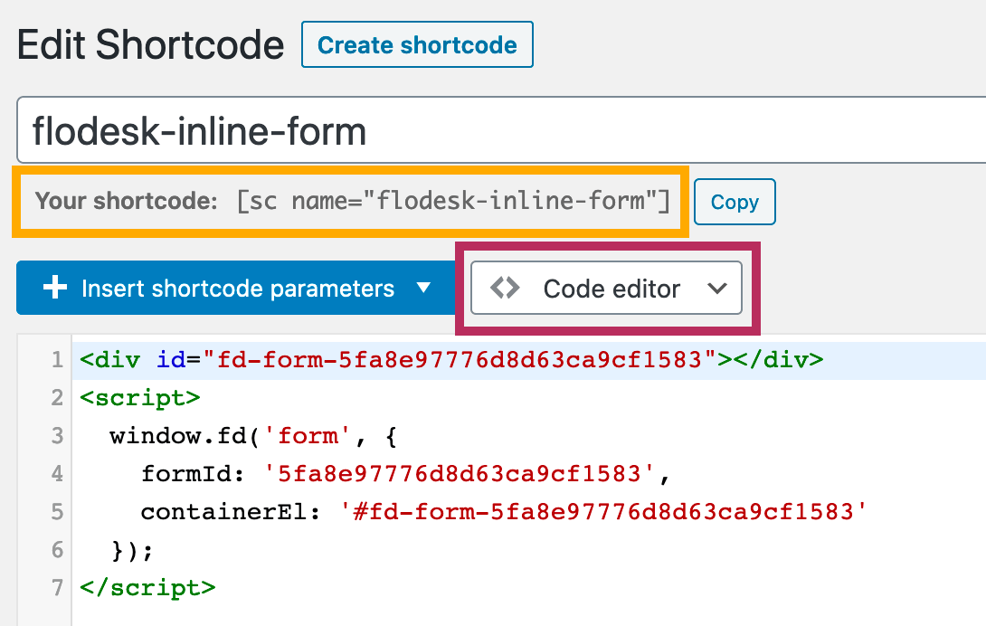
Task: Click the Insert shortcode parameters button label
Action: (238, 289)
